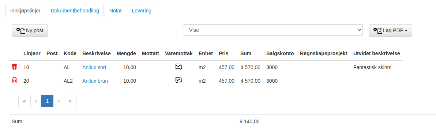Viewport: 436px width, 139px height.
Task: Sort by the Linjenr column header
Action: [32, 53]
